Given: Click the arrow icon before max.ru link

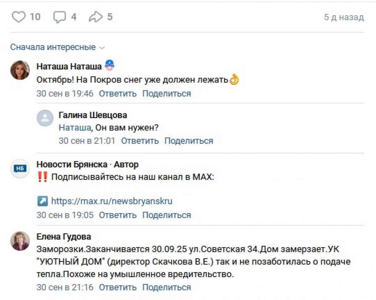Looking at the screenshot, I should (42, 201).
